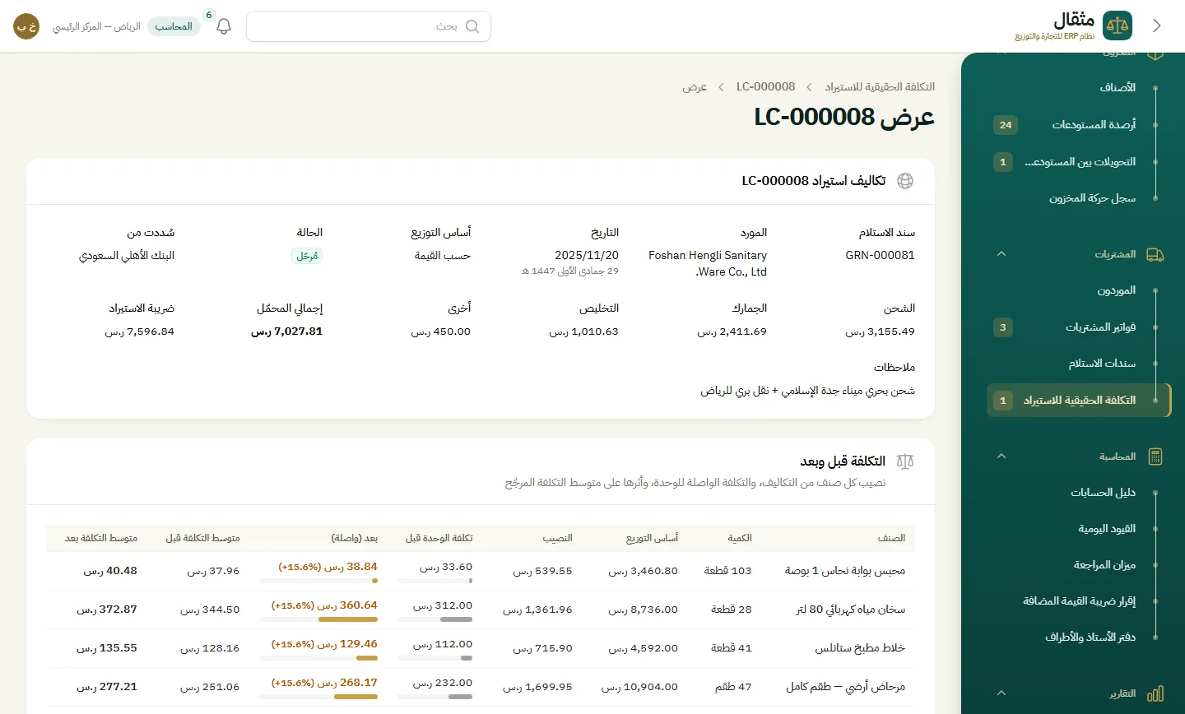The width and height of the screenshot is (1185, 714).
Task: Click other costs amount 450.00
Action: pyautogui.click(x=441, y=331)
